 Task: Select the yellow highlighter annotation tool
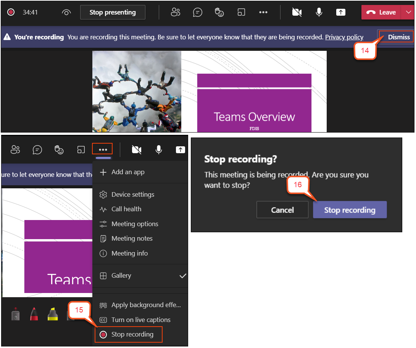(x=53, y=314)
